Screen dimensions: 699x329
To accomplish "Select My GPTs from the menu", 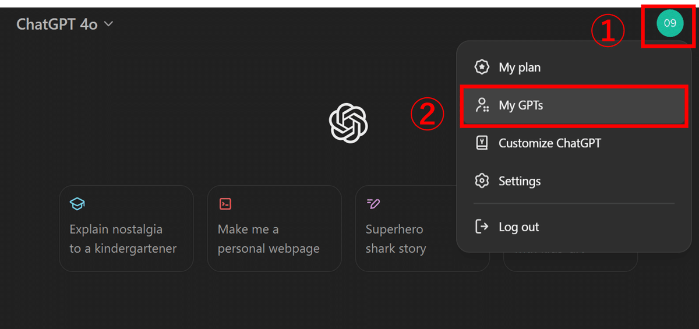I will [574, 106].
